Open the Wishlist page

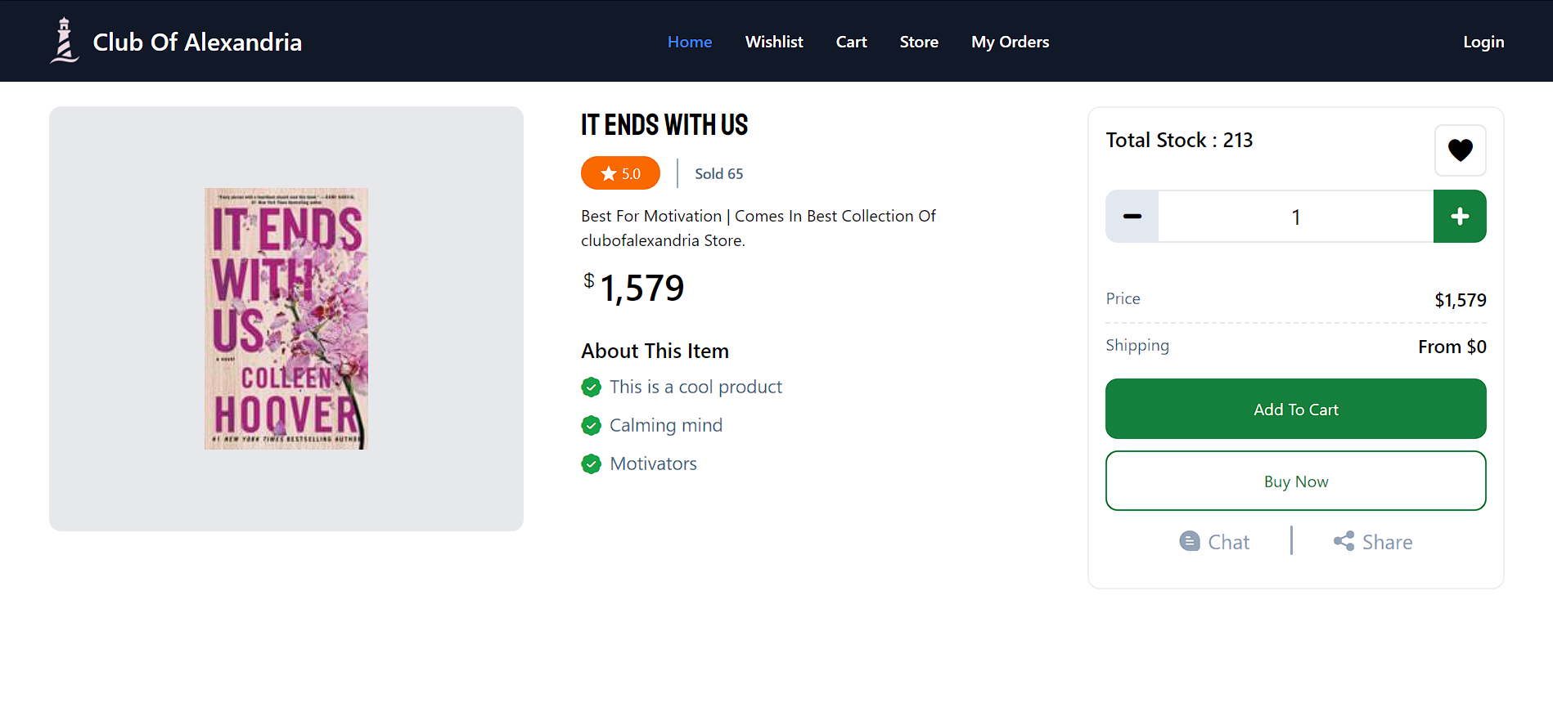point(774,42)
